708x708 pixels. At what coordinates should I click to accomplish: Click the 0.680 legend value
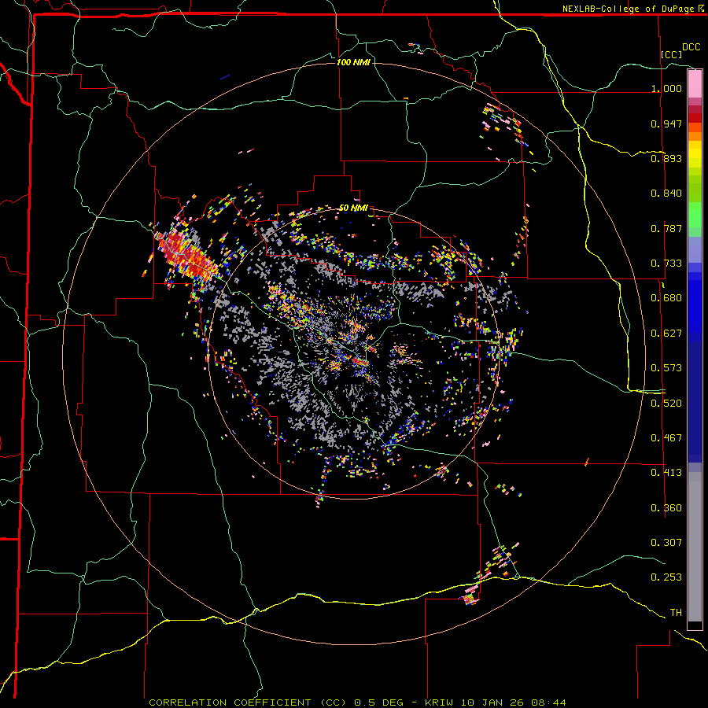coord(666,298)
